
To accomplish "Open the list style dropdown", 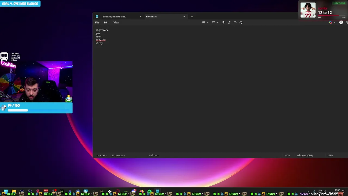I will tap(215, 22).
